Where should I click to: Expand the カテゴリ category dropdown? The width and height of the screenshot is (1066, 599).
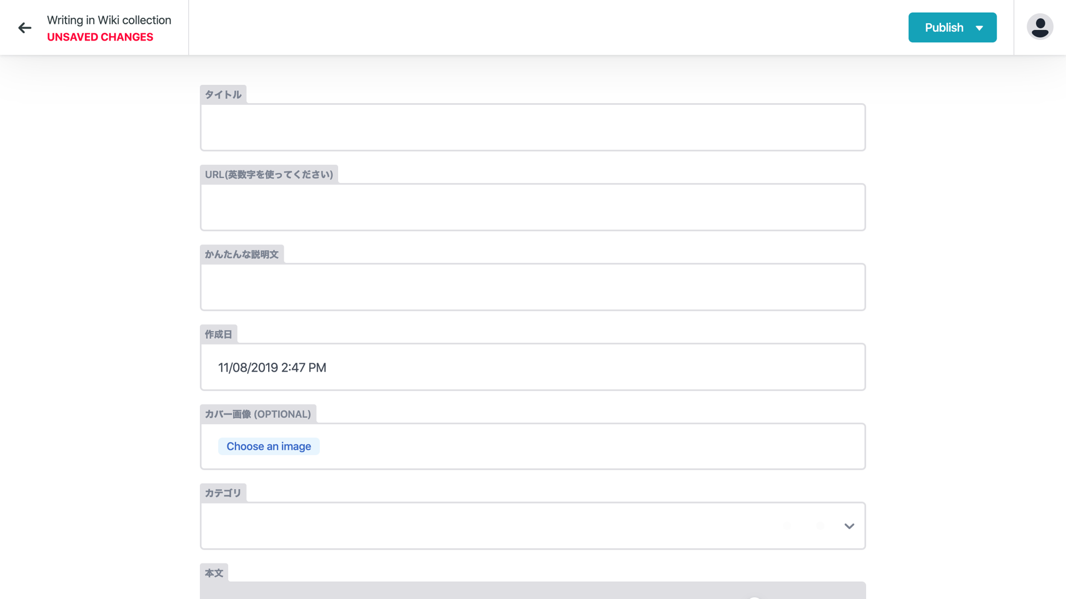click(848, 526)
